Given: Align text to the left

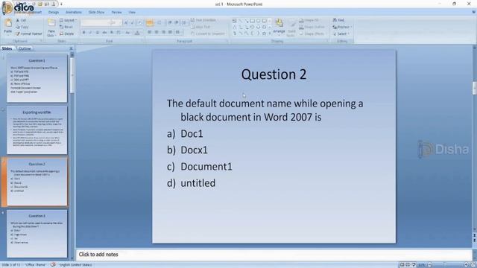Looking at the screenshot, I should [150, 32].
